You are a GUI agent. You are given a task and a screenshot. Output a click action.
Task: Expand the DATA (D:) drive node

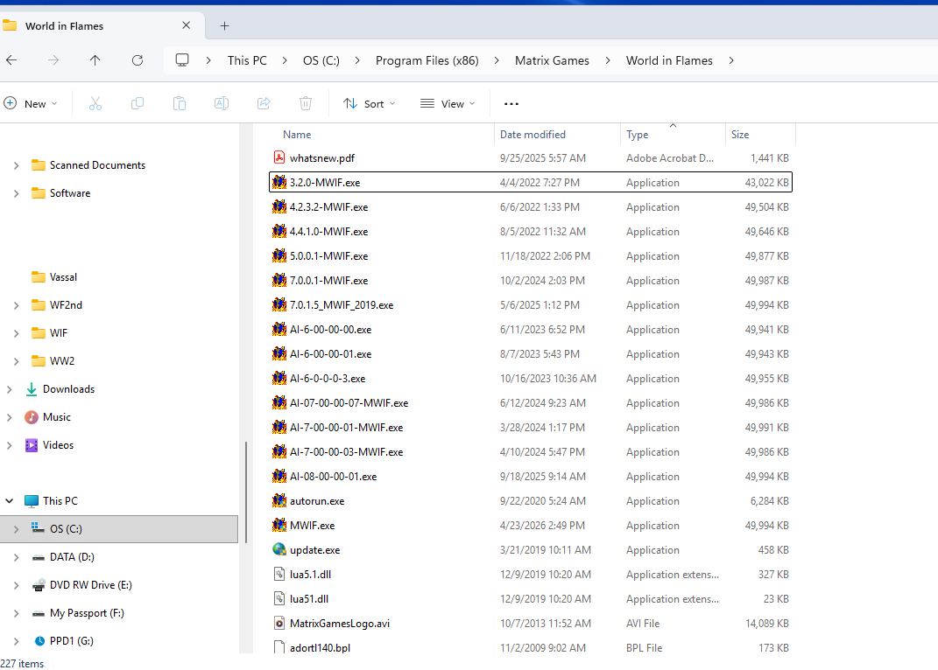[x=16, y=557]
